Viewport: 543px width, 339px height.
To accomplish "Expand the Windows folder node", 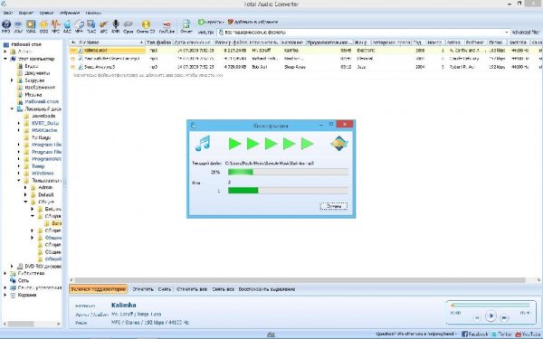I will 19,174.
